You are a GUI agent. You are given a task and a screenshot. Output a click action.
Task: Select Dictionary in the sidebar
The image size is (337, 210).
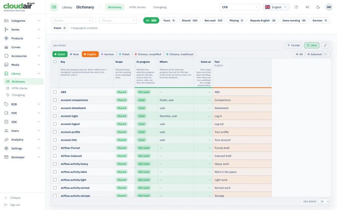(24, 81)
